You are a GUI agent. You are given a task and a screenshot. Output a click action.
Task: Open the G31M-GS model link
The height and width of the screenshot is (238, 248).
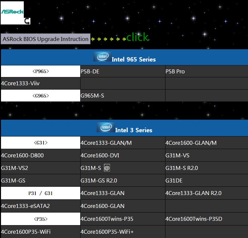point(13,180)
